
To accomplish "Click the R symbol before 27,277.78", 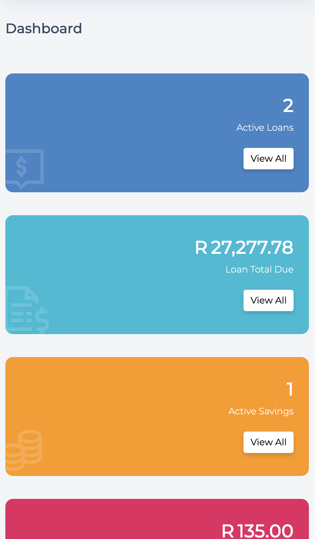I will coord(201,248).
